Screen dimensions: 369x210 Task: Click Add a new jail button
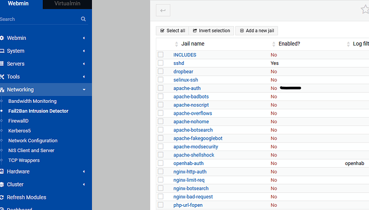click(257, 31)
